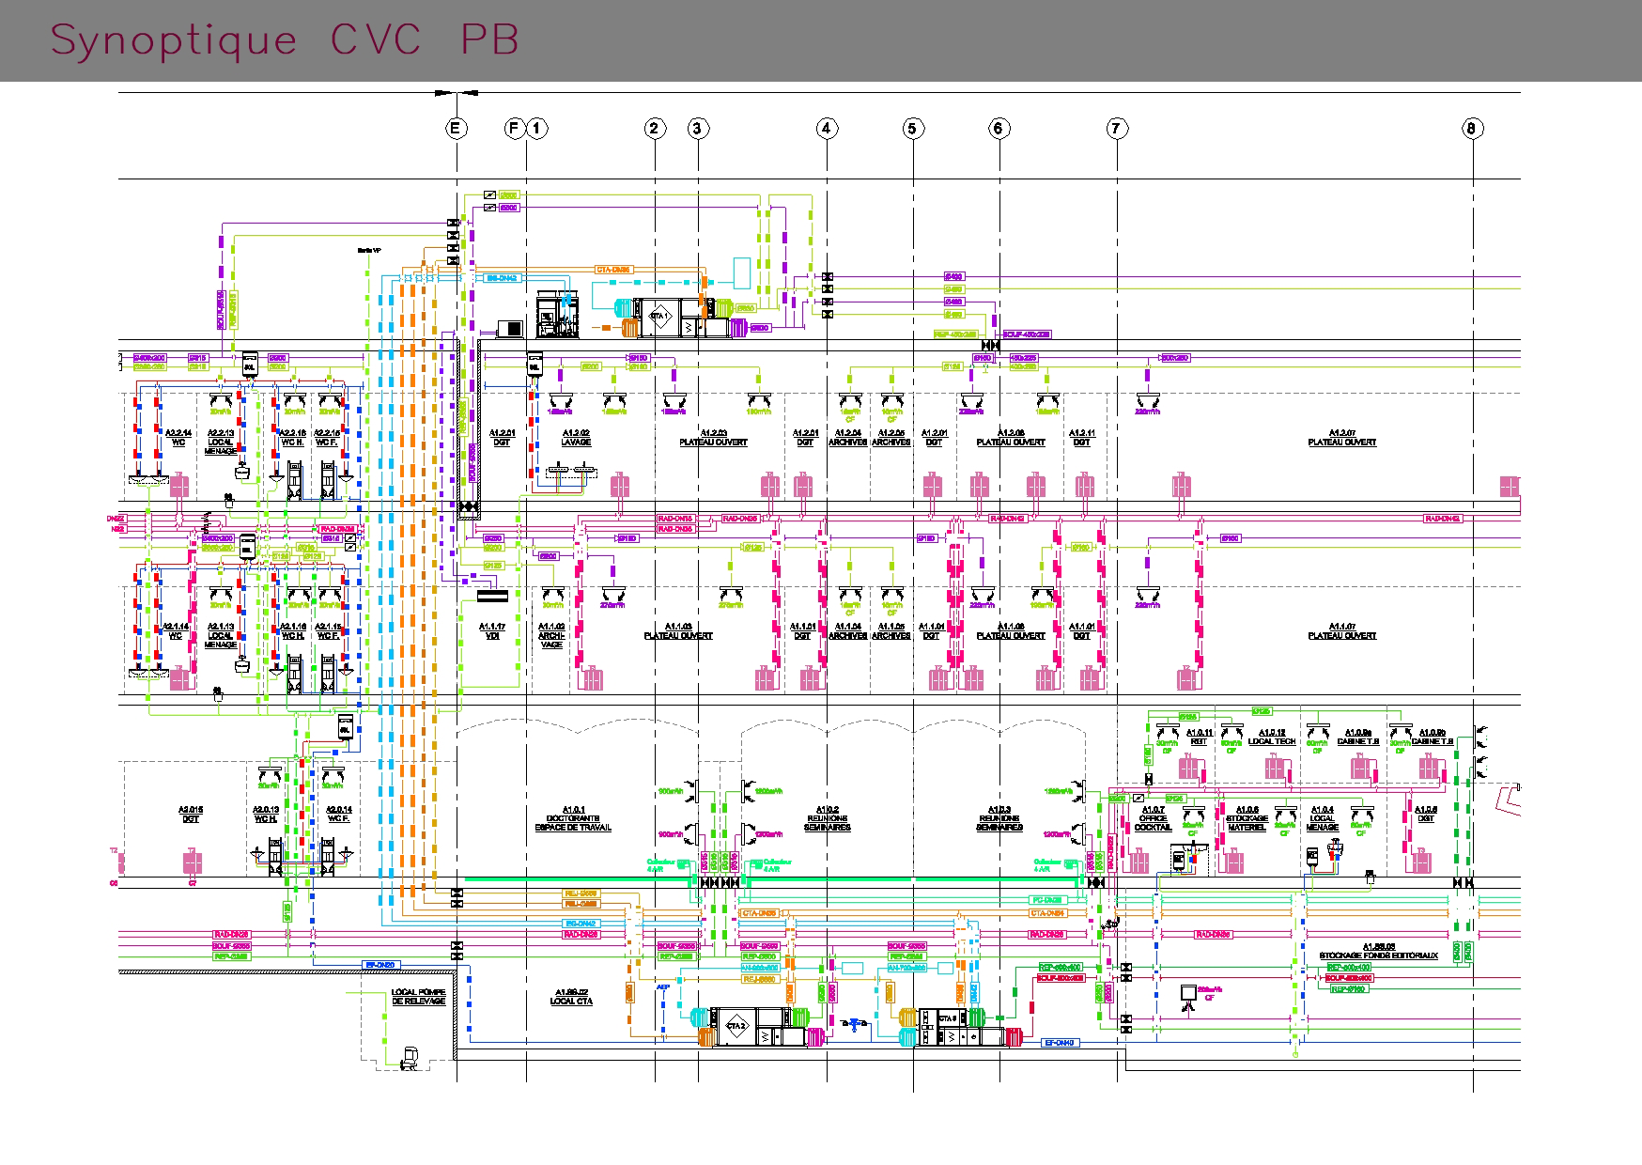Click grid axis bubble E
Image resolution: width=1642 pixels, height=1165 pixels.
pos(456,129)
